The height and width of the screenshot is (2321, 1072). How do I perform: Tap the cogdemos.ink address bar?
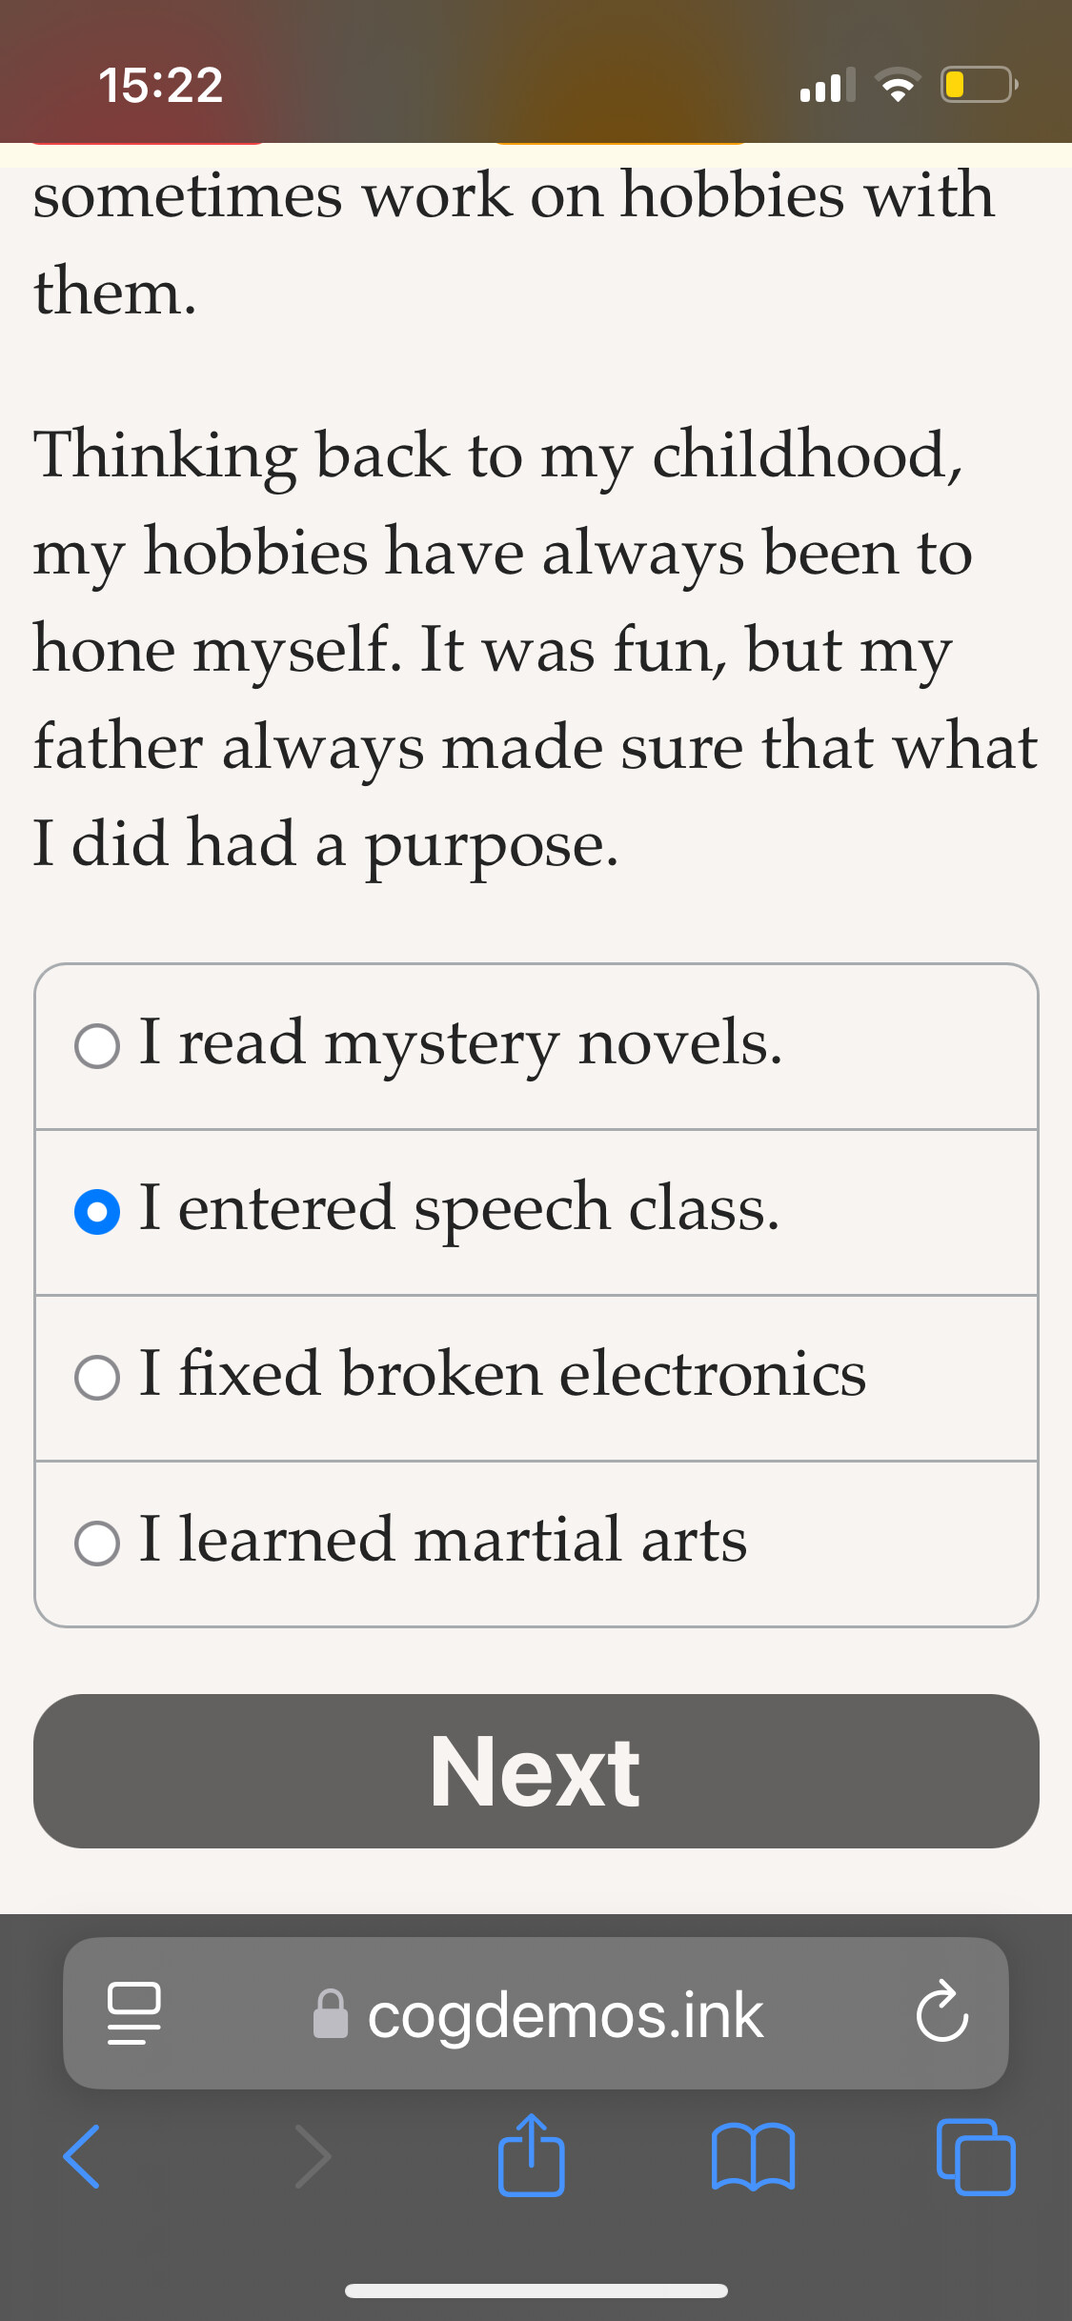(x=536, y=2013)
